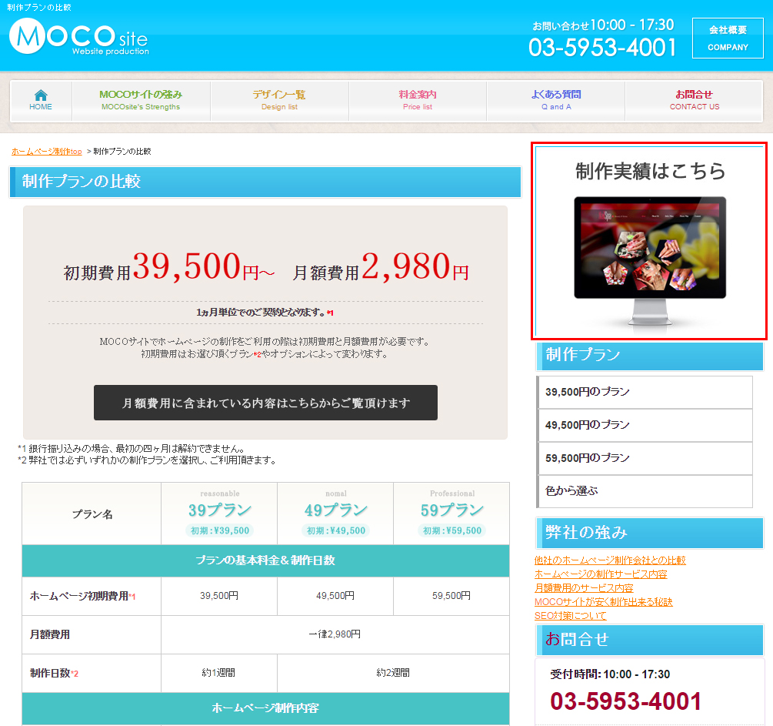Click the 受付時間: 10:00 - 17:30 text
The image size is (773, 726).
(x=610, y=674)
